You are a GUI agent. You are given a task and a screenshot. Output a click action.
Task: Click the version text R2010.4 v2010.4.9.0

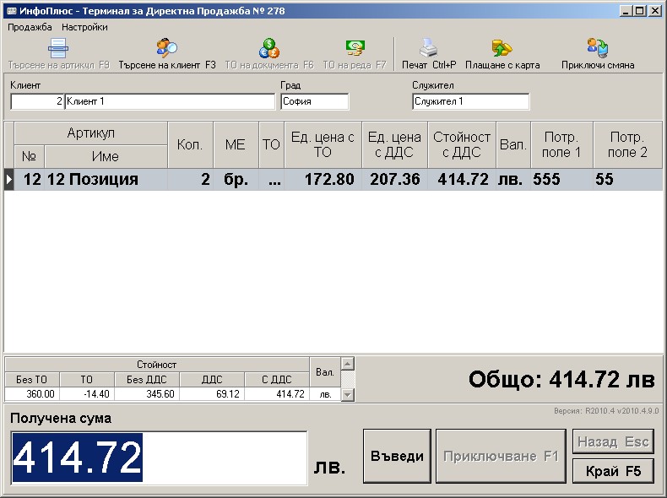pos(606,411)
